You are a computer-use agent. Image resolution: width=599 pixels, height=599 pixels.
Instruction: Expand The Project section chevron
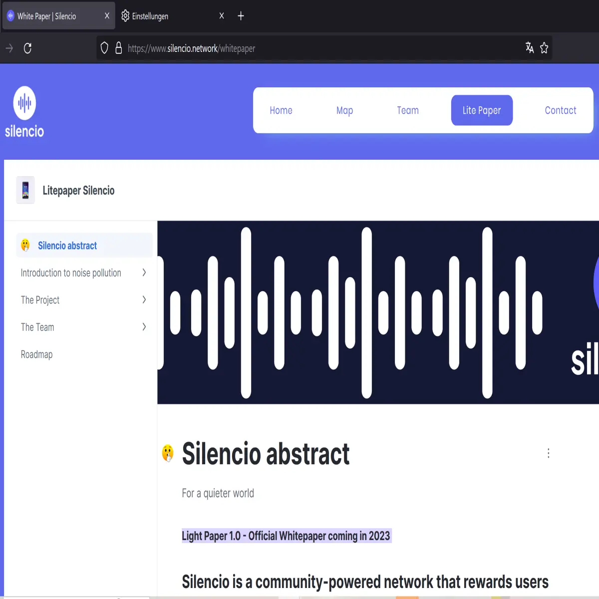(144, 299)
